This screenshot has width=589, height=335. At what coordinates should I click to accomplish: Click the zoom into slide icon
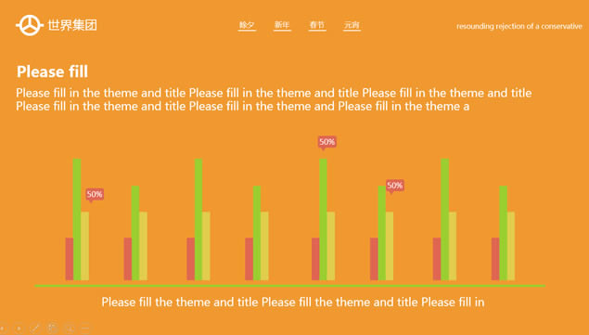[70, 329]
